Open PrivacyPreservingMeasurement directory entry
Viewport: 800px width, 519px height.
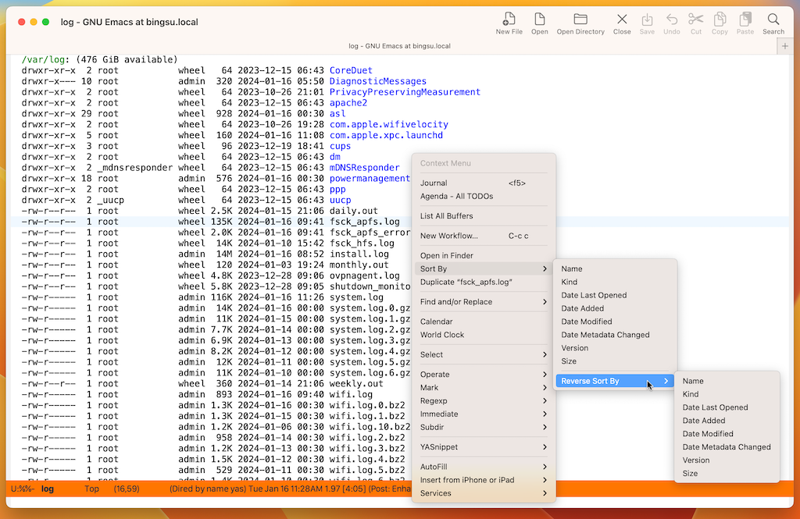point(405,92)
